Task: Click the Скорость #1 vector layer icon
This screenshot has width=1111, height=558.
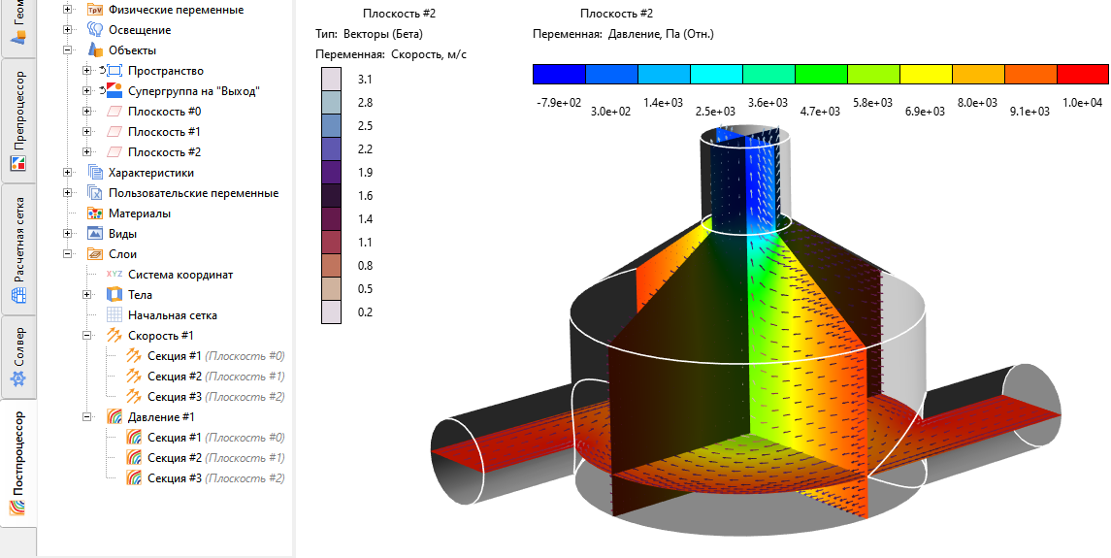Action: (x=114, y=336)
